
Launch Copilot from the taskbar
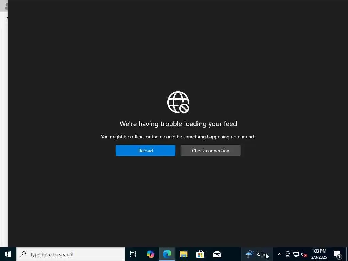tap(151, 254)
